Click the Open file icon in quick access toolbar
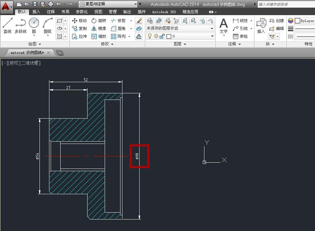The image size is (315, 231). (27, 4)
